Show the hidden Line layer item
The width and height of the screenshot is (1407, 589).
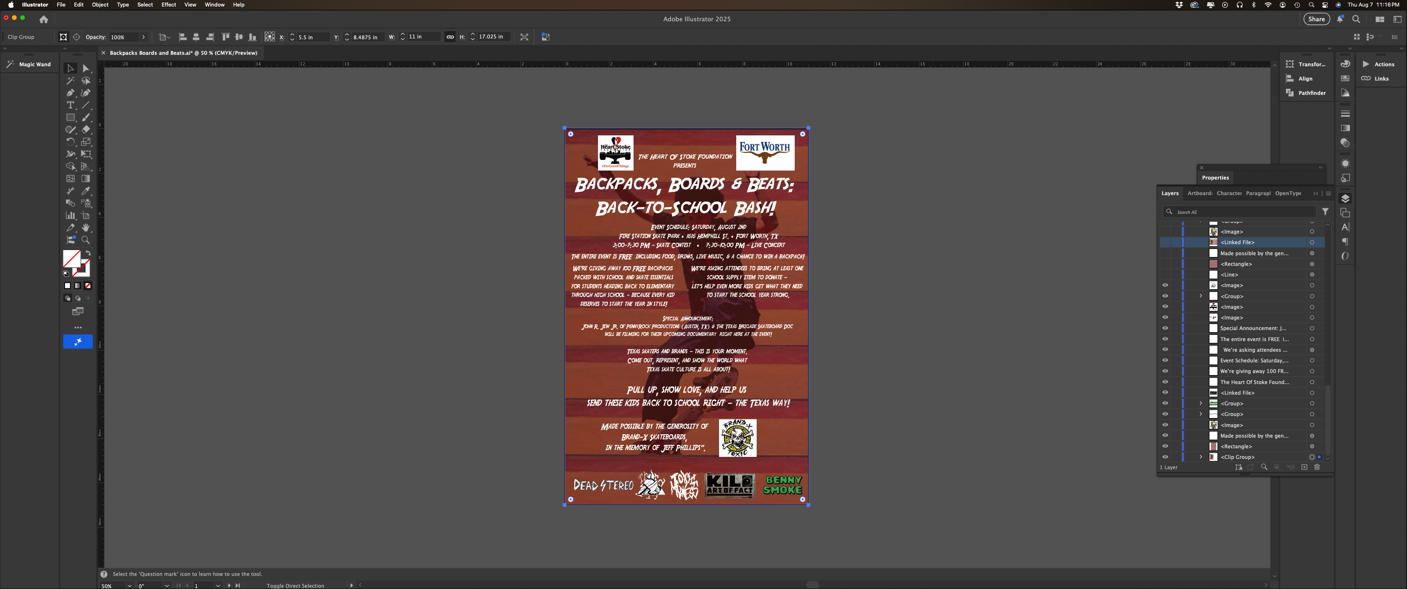(1165, 275)
